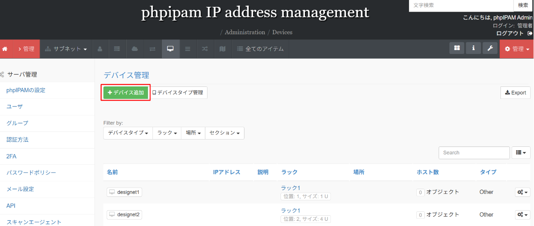
Task: Sort by 説明 column header
Action: click(x=263, y=172)
